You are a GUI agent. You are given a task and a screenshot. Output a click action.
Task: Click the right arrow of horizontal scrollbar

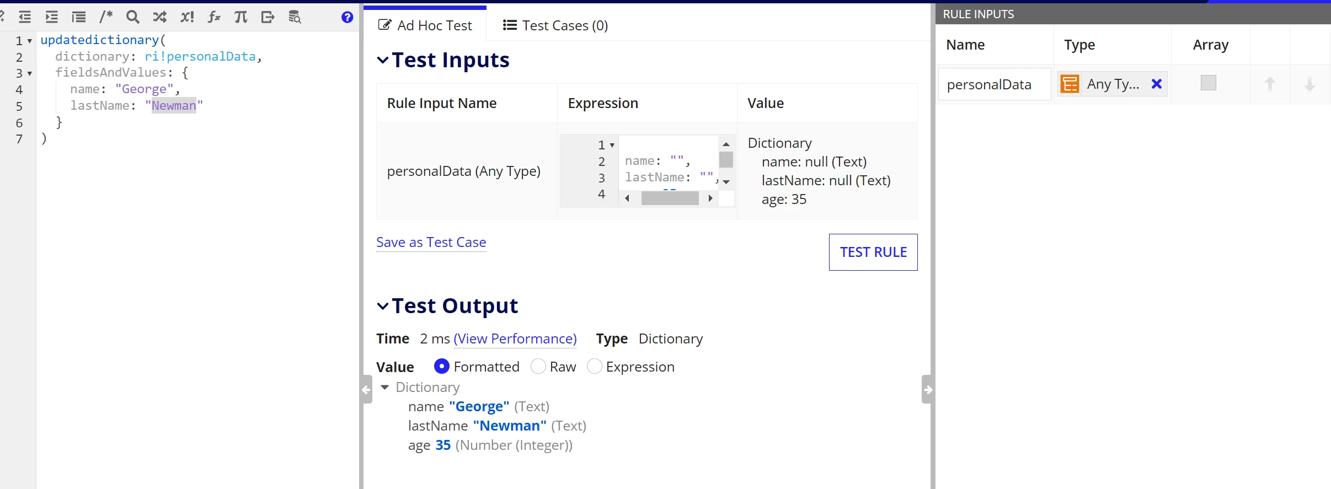[x=710, y=198]
